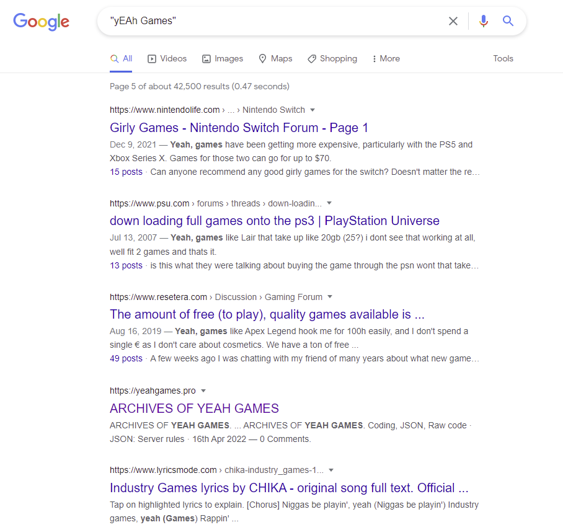Click inside the search input field
The height and width of the screenshot is (530, 563).
[273, 22]
